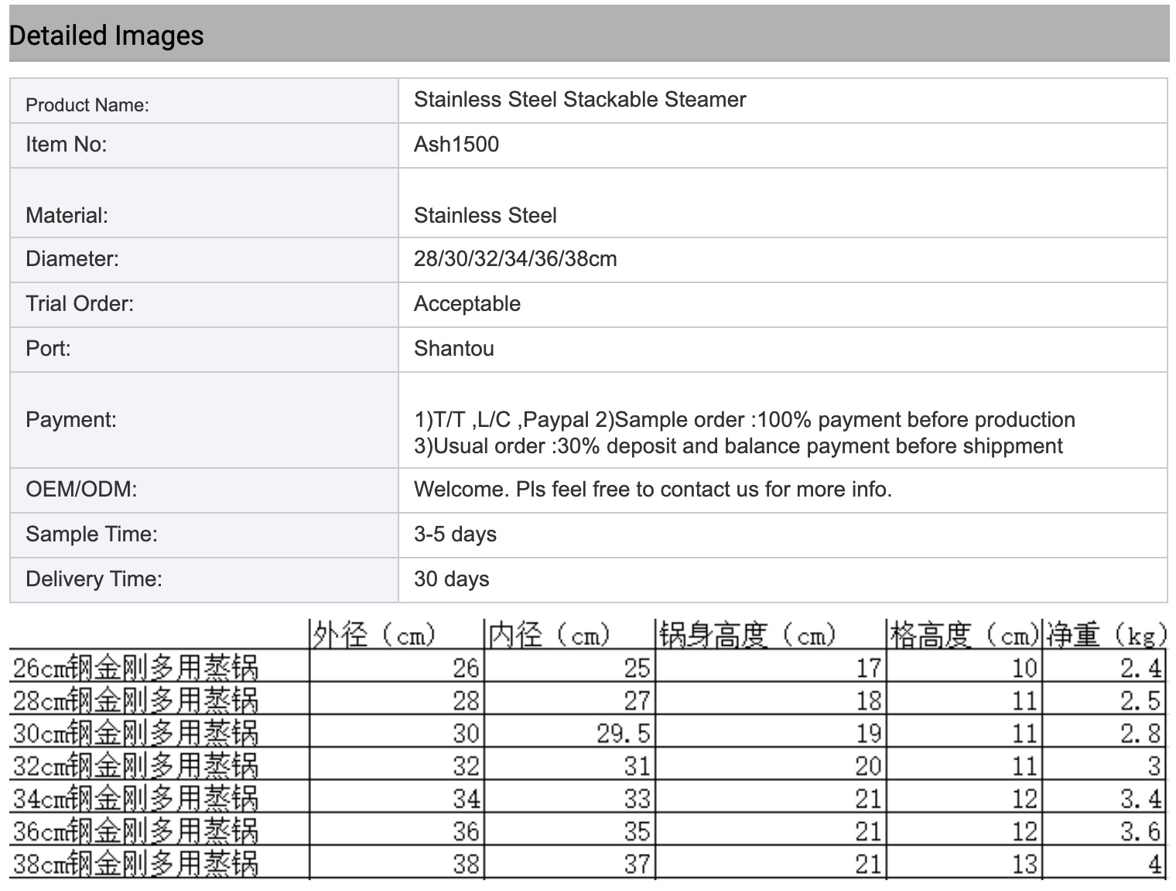The height and width of the screenshot is (891, 1176).
Task: Select the 36cm钢金刚多用蒸锅 row name
Action: tap(135, 830)
